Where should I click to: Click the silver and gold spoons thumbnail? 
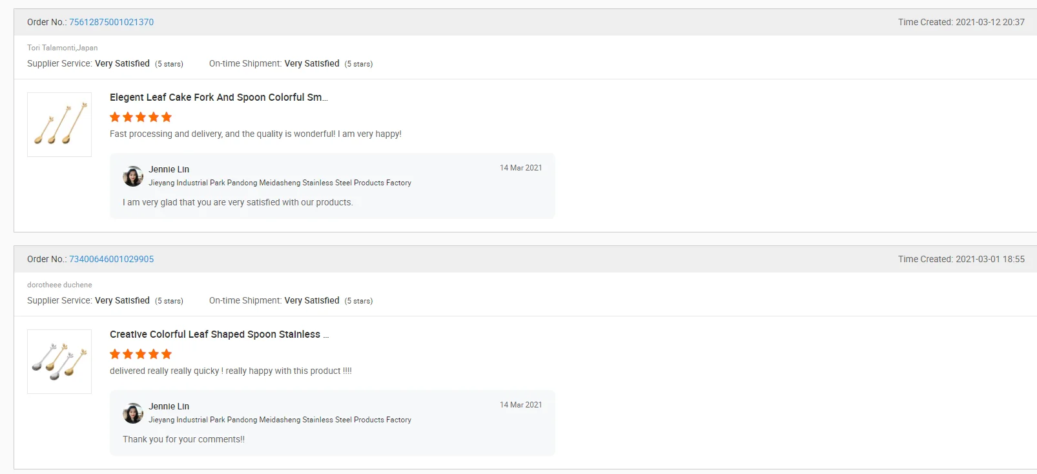59,361
